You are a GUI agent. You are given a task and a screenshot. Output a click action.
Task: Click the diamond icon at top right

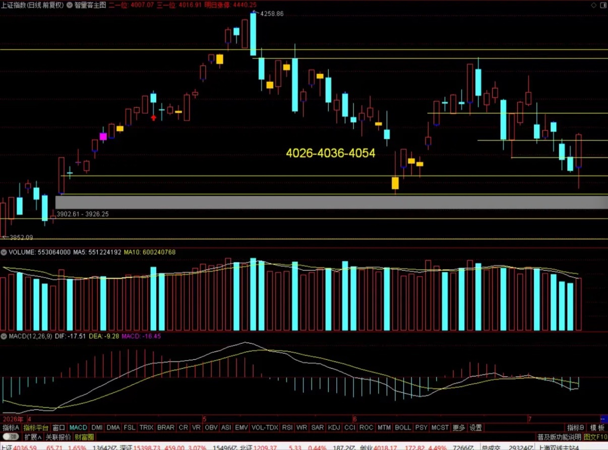point(593,5)
